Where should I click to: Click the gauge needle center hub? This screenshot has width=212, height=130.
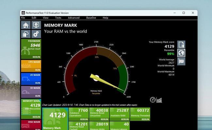(96, 78)
